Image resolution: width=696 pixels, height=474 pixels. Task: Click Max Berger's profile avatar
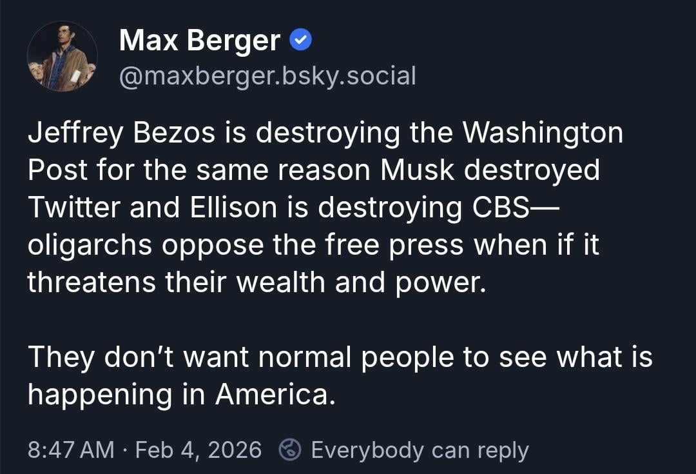click(x=63, y=56)
